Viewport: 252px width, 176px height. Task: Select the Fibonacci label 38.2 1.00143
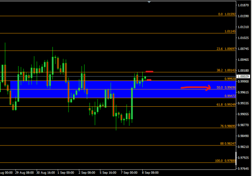pyautogui.click(x=226, y=70)
